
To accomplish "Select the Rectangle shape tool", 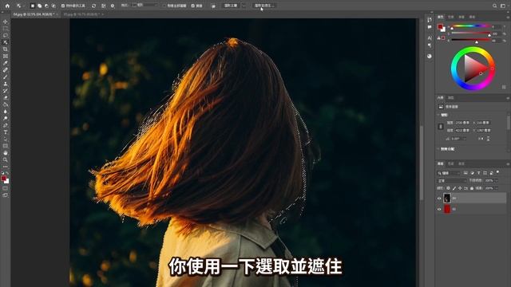I will pyautogui.click(x=6, y=146).
